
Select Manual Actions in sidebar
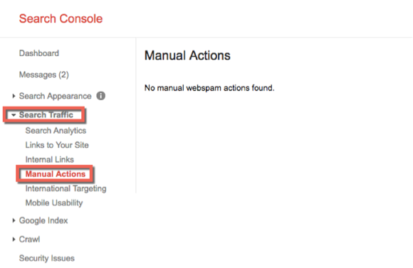(56, 174)
